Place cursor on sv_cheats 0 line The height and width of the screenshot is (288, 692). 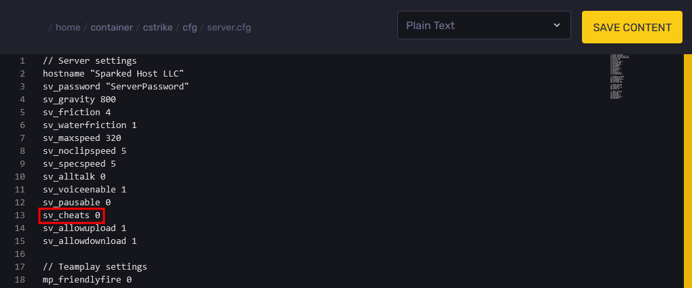71,215
